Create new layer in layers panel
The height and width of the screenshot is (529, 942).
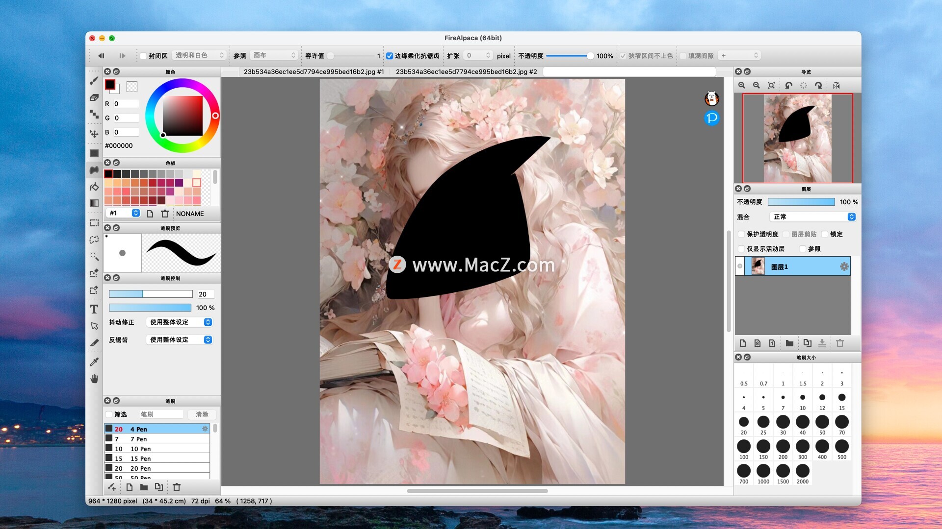tap(743, 343)
